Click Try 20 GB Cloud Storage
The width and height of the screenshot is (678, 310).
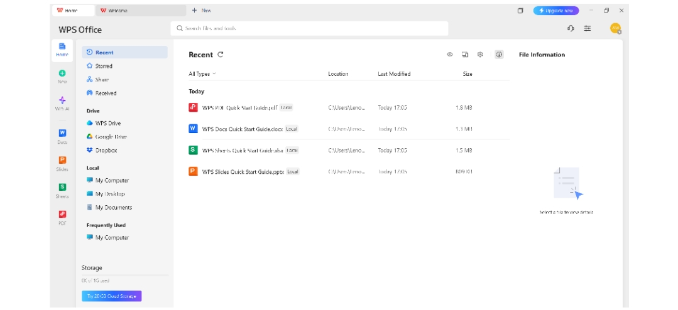pyautogui.click(x=111, y=296)
